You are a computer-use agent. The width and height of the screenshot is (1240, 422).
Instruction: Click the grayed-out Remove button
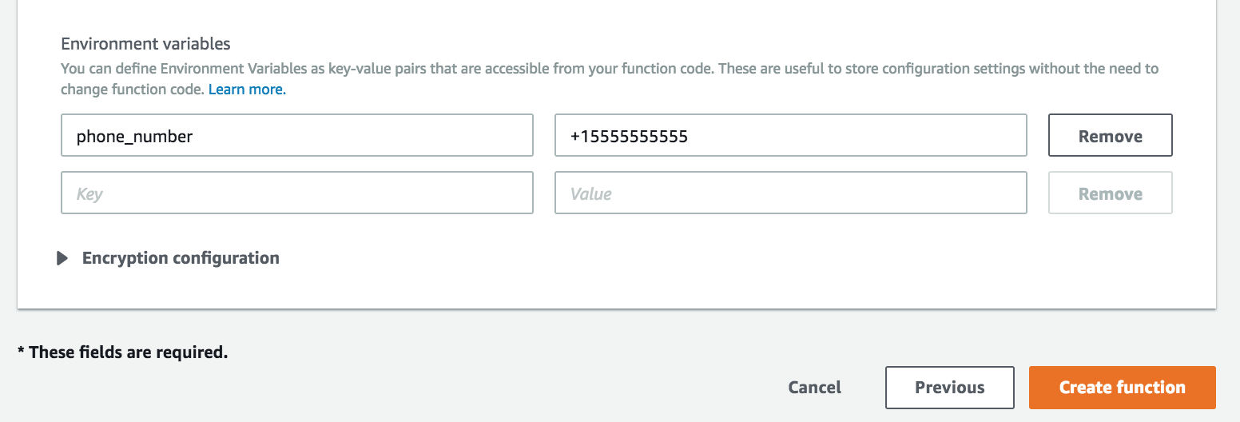click(1111, 193)
